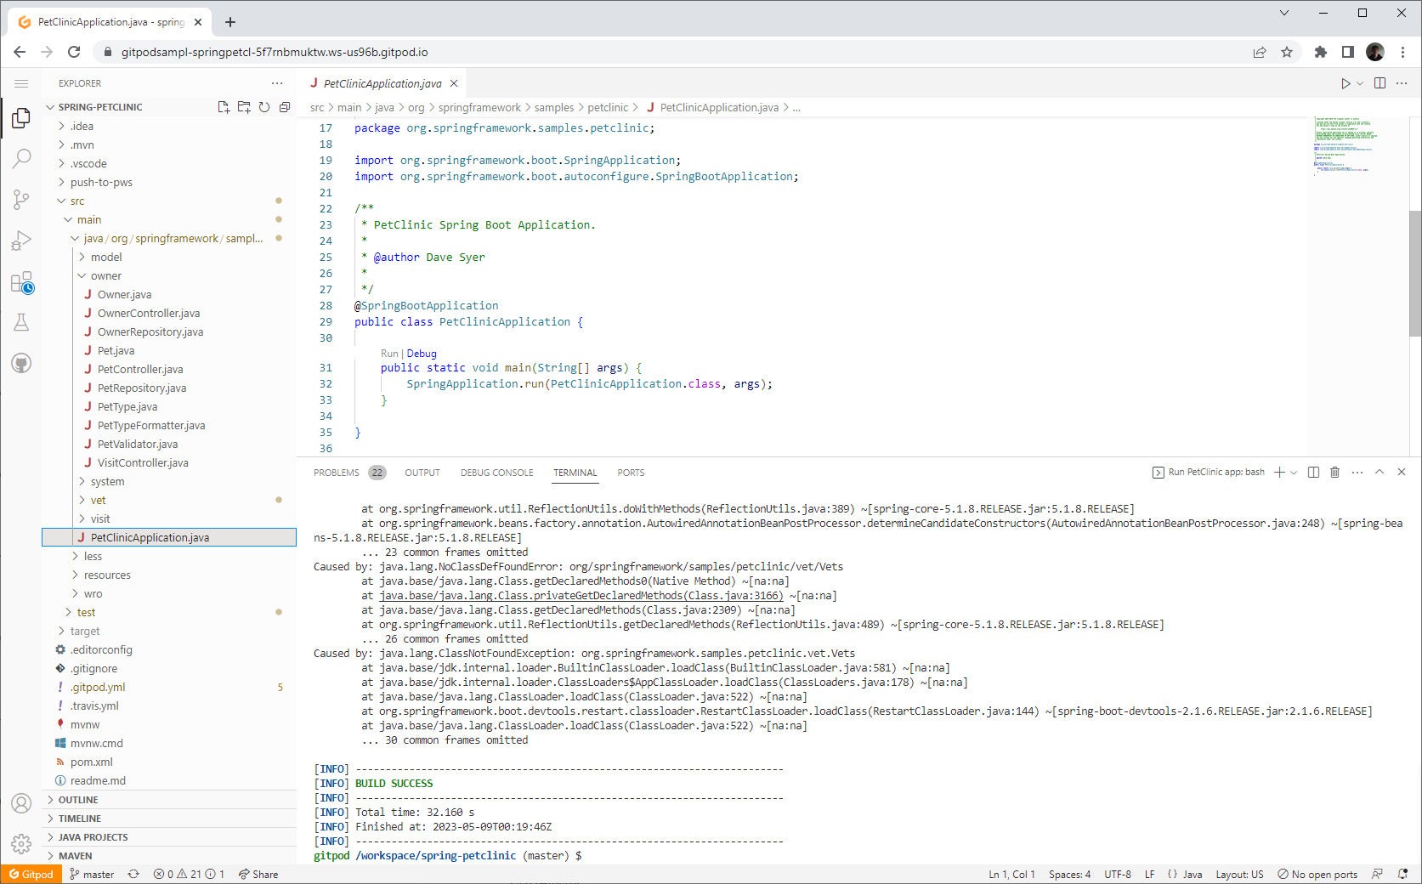Click the Gitpod button in status bar
1422x884 pixels.
coord(31,874)
